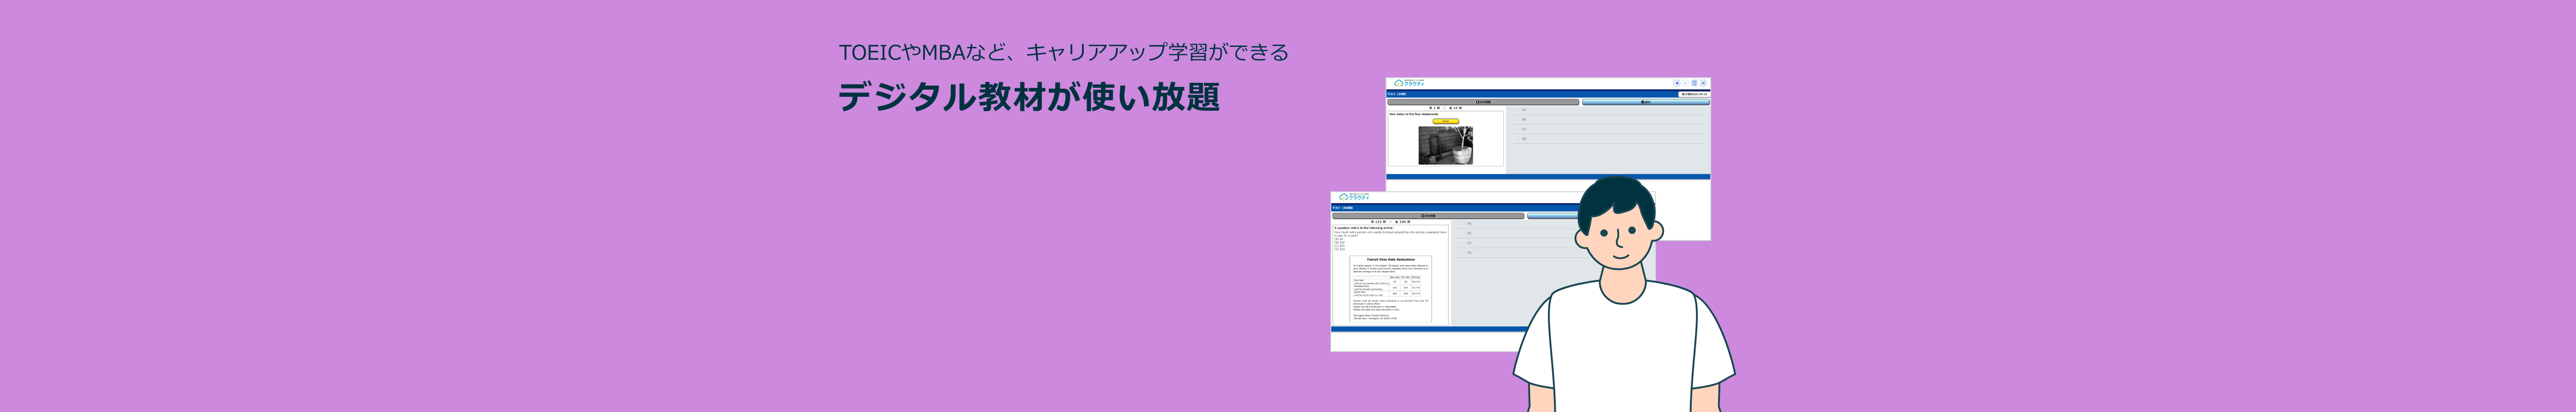Click 'A question refers to the following article' text
The height and width of the screenshot is (412, 2576).
[1364, 228]
